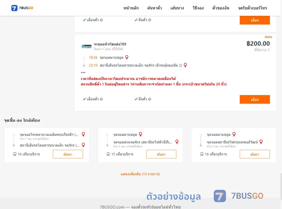
Task: Go to เส้นทาง in navigation
Action: [177, 8]
